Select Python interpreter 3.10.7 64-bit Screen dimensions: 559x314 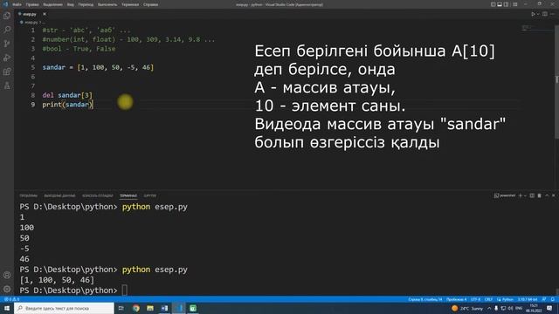[528, 299]
